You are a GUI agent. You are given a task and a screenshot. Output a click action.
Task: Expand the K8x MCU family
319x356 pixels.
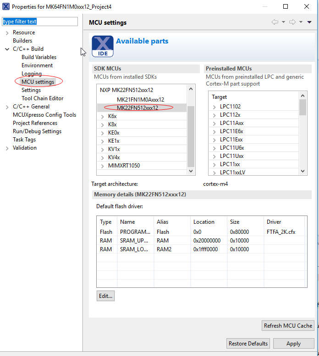pyautogui.click(x=102, y=124)
